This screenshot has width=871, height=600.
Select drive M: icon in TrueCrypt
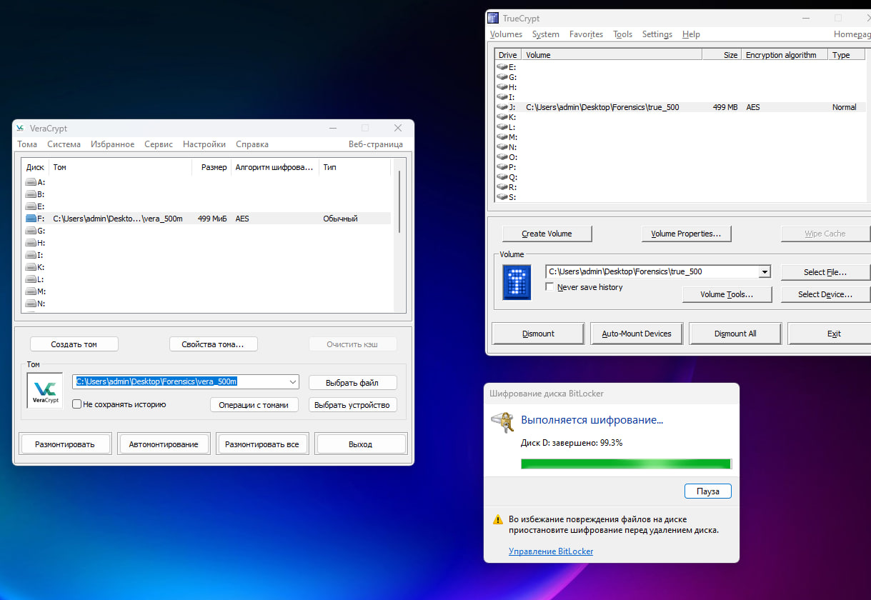coord(502,137)
